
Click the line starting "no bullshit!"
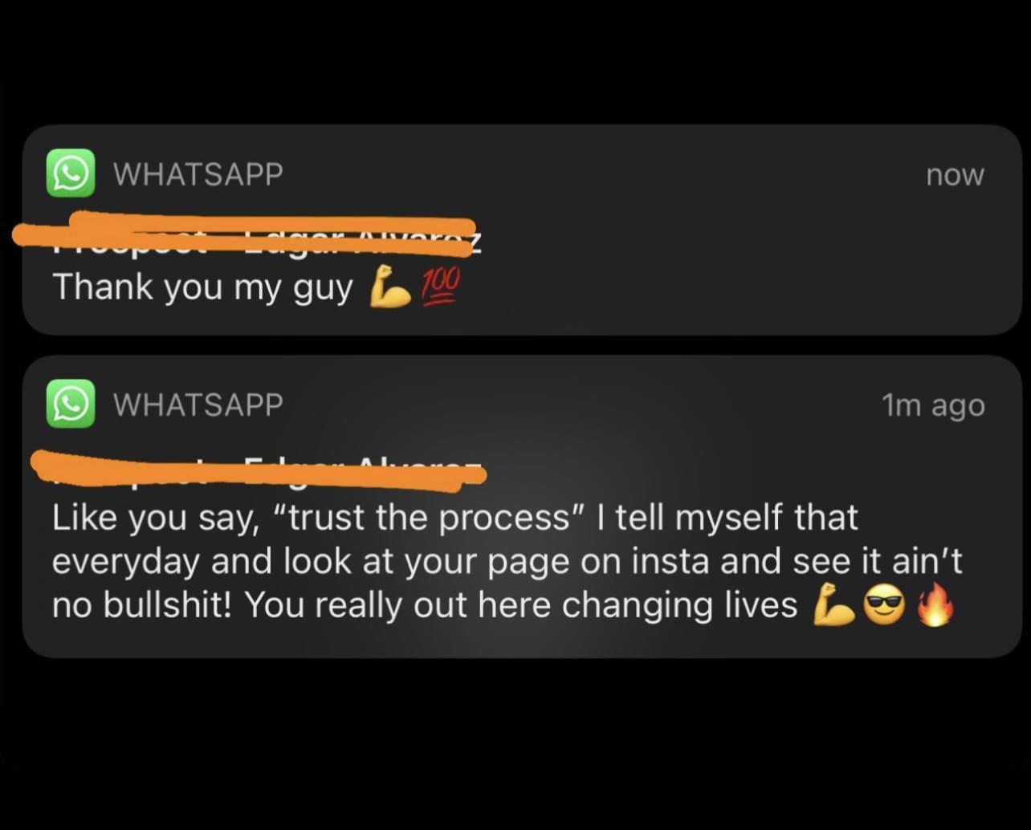pyautogui.click(x=424, y=605)
